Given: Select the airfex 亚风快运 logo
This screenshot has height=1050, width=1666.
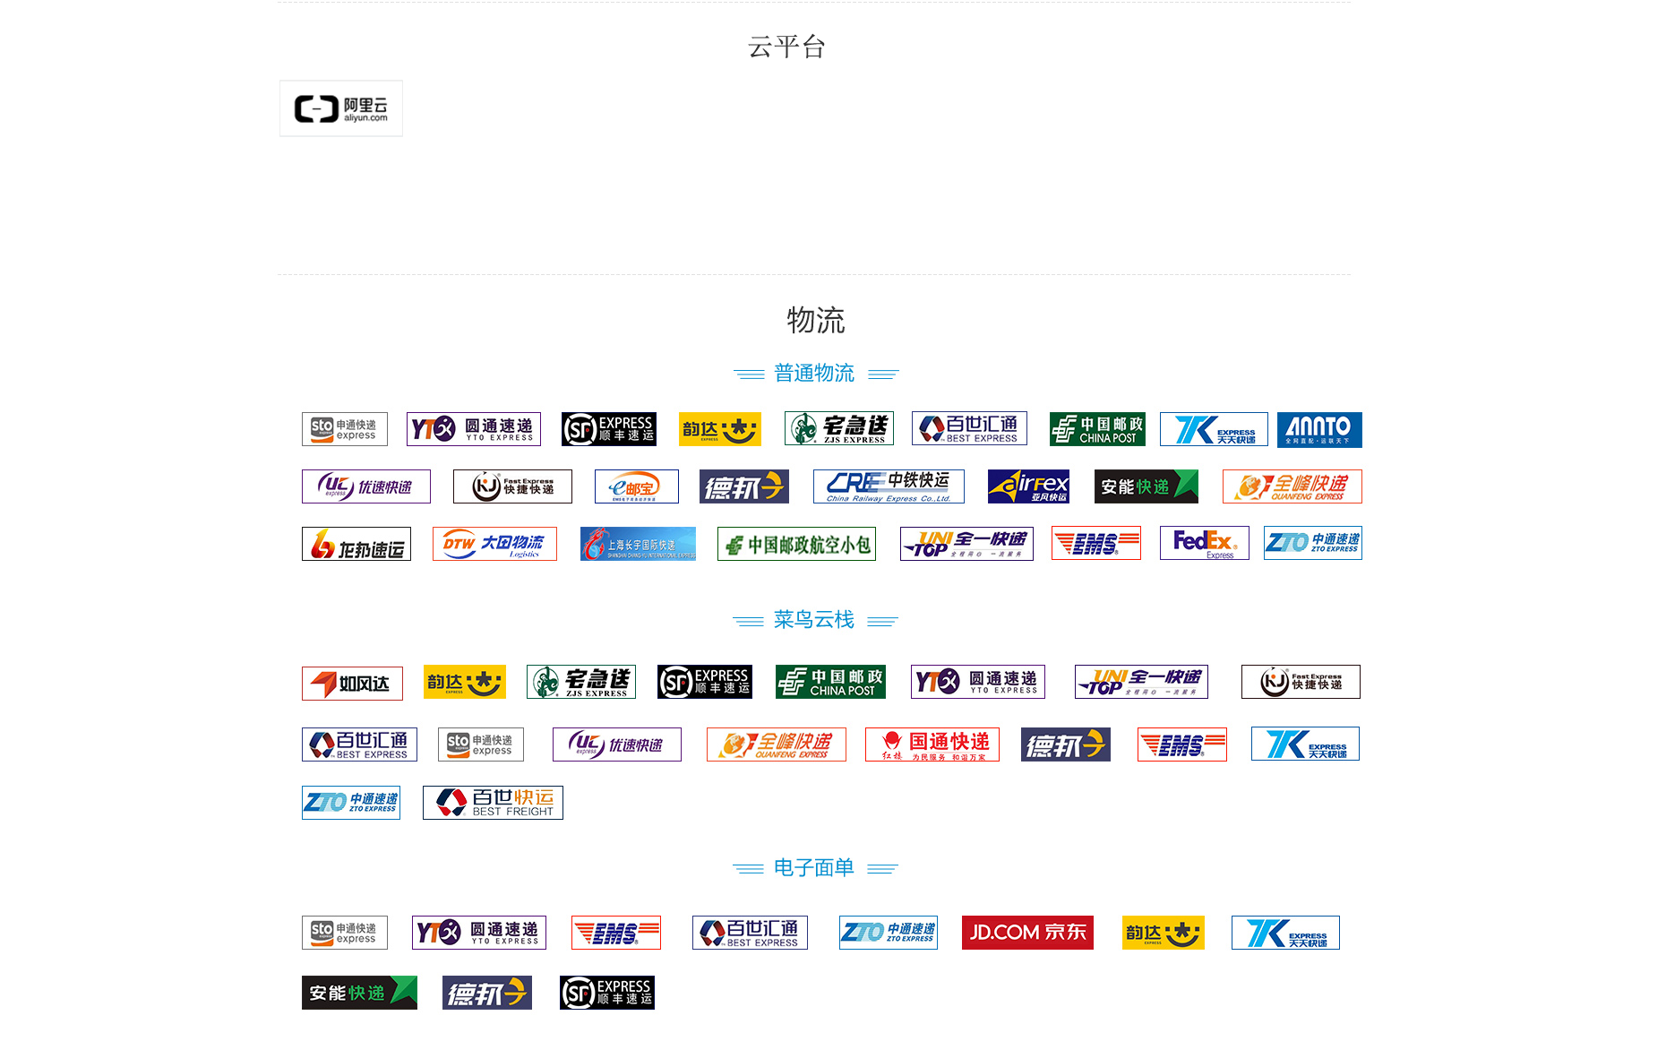Looking at the screenshot, I should coord(1027,486).
